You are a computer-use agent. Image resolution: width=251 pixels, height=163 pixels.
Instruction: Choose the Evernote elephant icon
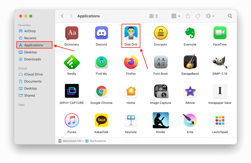pos(190,33)
